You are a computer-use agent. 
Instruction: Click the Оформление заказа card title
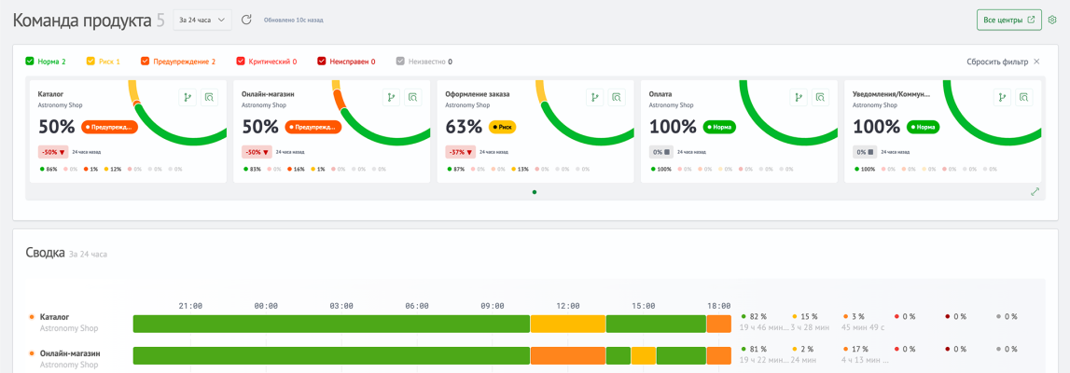[477, 94]
